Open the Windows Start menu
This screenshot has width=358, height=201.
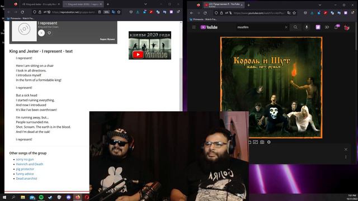coord(4,197)
